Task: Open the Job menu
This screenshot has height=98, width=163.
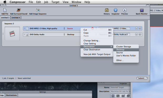Action: click(46, 2)
